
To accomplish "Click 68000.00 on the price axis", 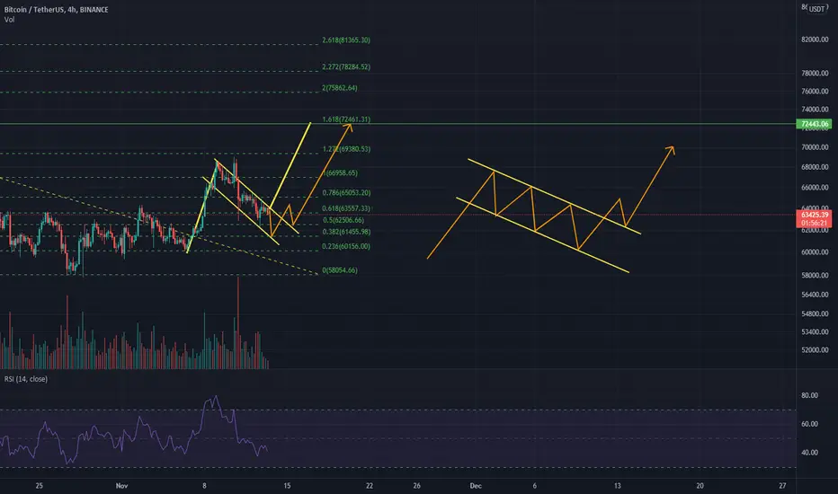I will [x=815, y=167].
